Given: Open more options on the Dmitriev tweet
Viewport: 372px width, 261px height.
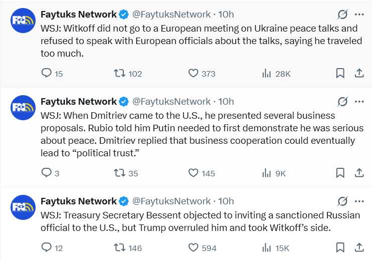Looking at the screenshot, I should pos(359,102).
